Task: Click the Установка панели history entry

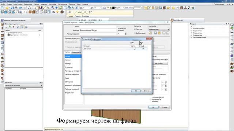Action: click(199, 28)
